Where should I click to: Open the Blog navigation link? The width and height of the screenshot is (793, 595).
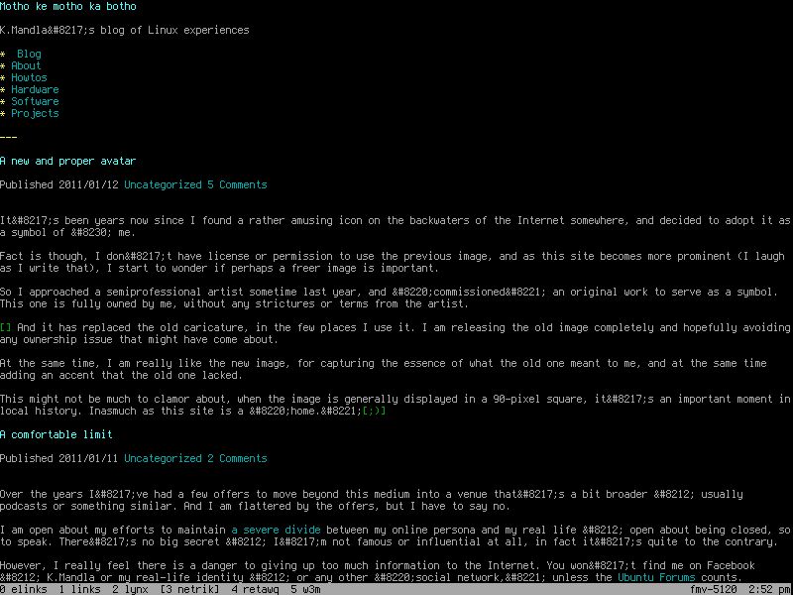(x=30, y=54)
